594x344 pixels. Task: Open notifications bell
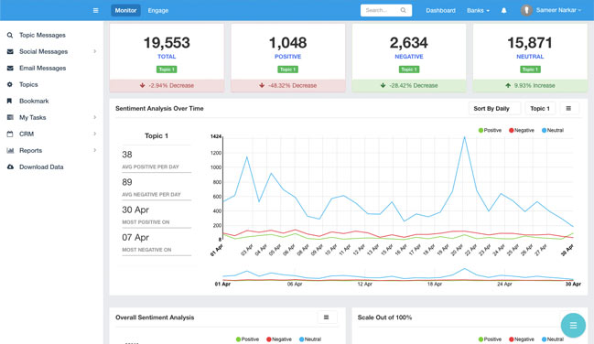pyautogui.click(x=503, y=10)
